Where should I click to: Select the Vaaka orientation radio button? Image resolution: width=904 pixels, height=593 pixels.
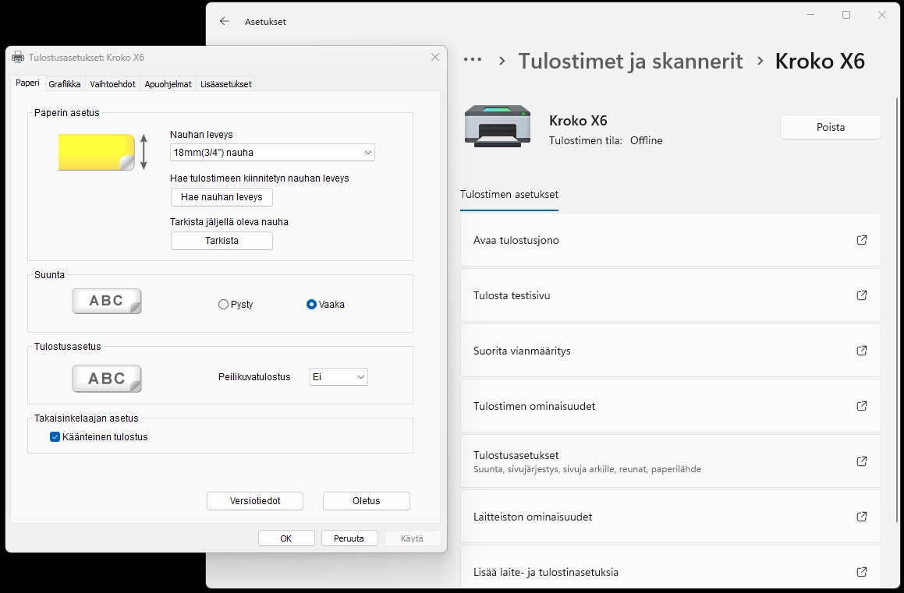click(x=312, y=305)
